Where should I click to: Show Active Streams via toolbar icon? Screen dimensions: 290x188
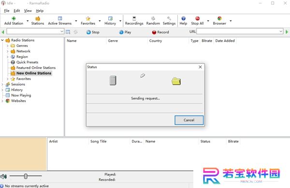click(x=60, y=18)
